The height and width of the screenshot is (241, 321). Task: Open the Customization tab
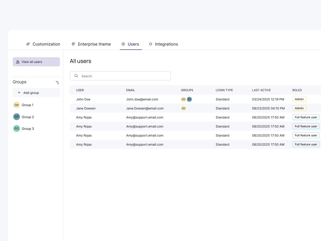pyautogui.click(x=43, y=44)
